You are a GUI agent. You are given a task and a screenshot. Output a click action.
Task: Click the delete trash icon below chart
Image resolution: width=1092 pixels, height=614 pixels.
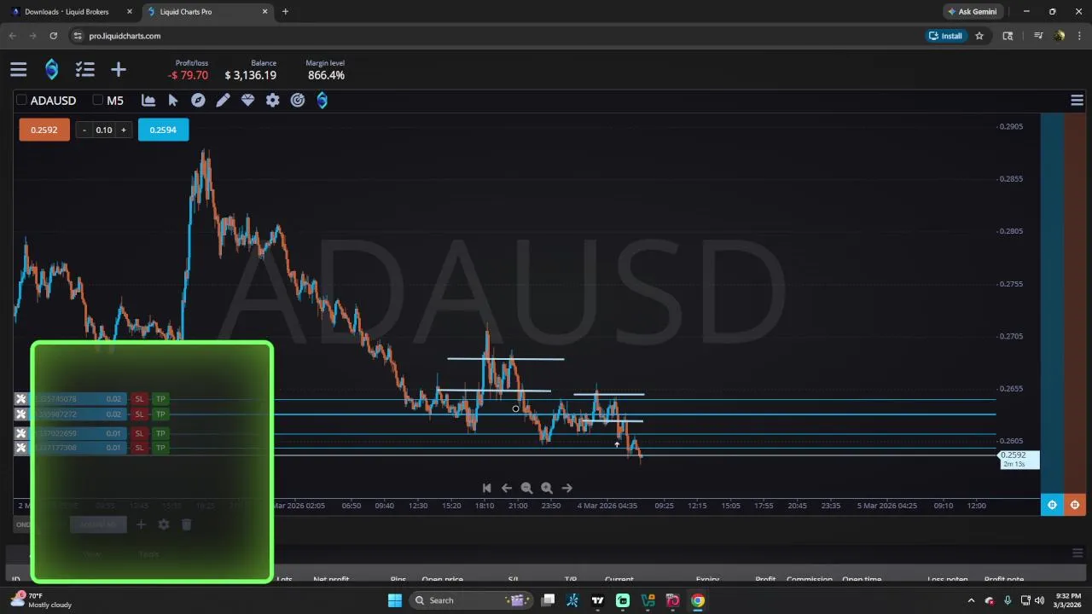[x=187, y=524]
